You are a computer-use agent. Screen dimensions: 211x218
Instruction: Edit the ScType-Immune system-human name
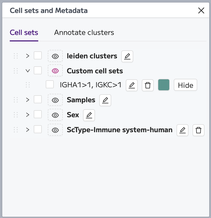[x=182, y=130]
